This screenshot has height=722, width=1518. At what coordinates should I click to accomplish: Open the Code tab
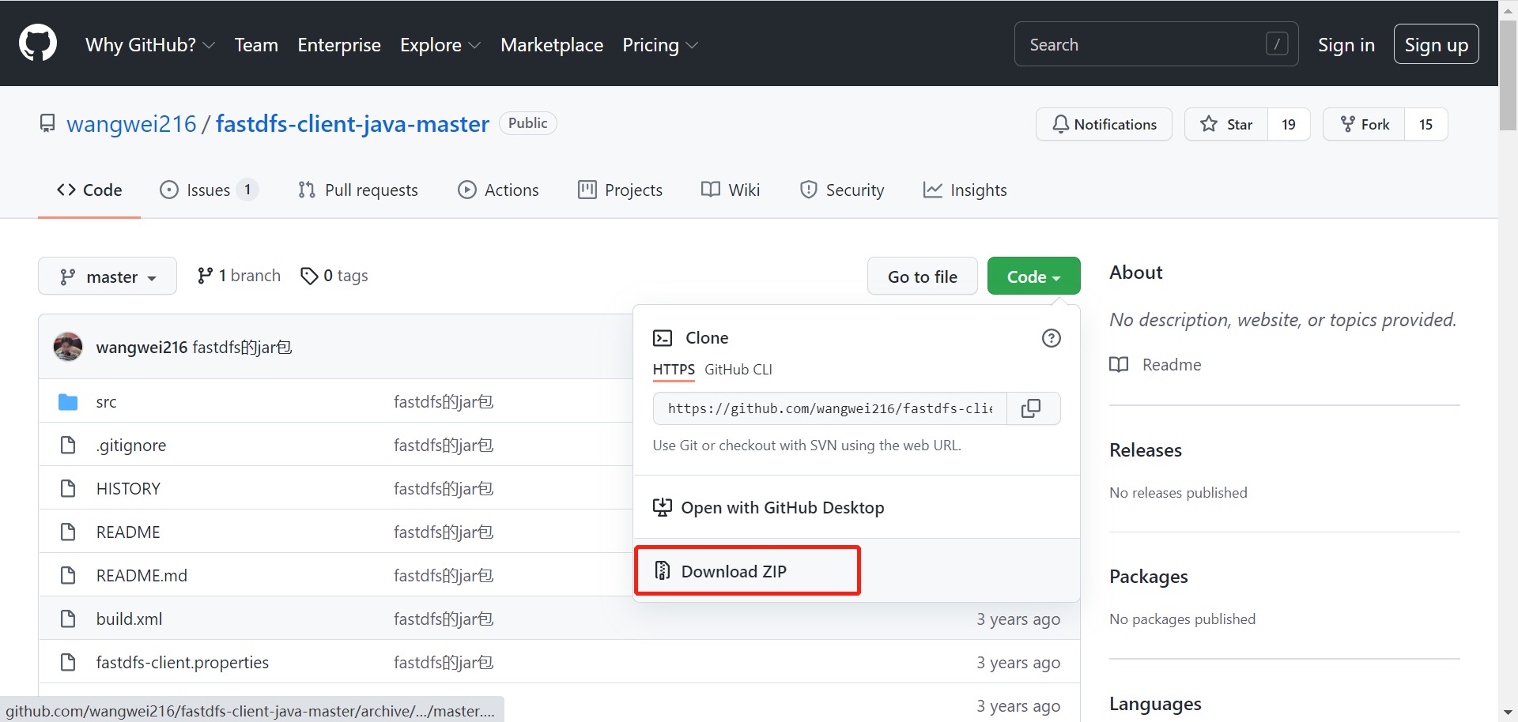(x=89, y=190)
